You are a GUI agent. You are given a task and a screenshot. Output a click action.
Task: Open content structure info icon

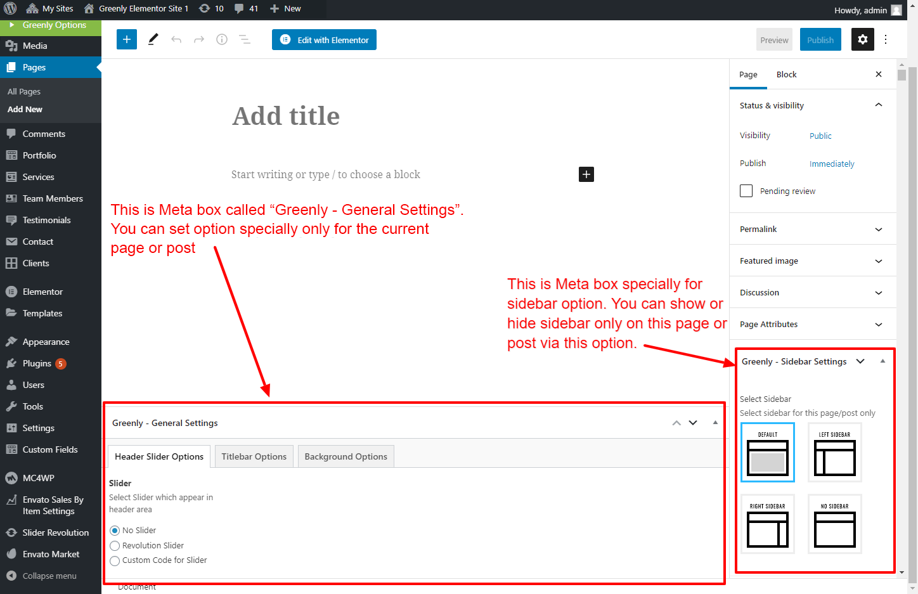tap(222, 39)
